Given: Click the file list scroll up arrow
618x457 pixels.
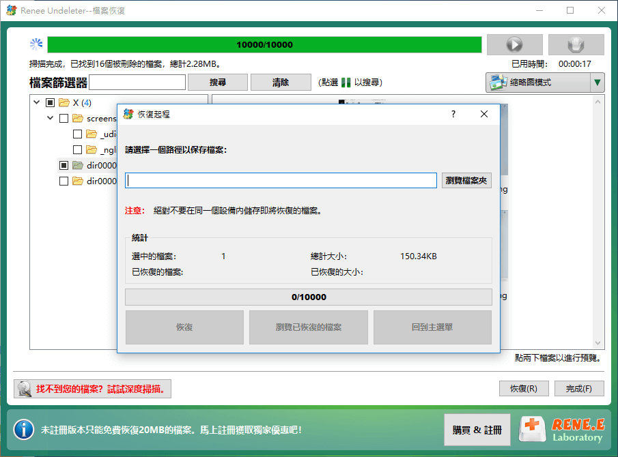Looking at the screenshot, I should [598, 102].
